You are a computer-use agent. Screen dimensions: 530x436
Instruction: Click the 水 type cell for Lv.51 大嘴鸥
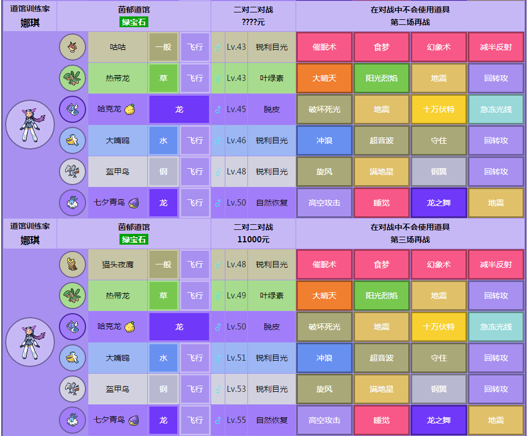(163, 358)
